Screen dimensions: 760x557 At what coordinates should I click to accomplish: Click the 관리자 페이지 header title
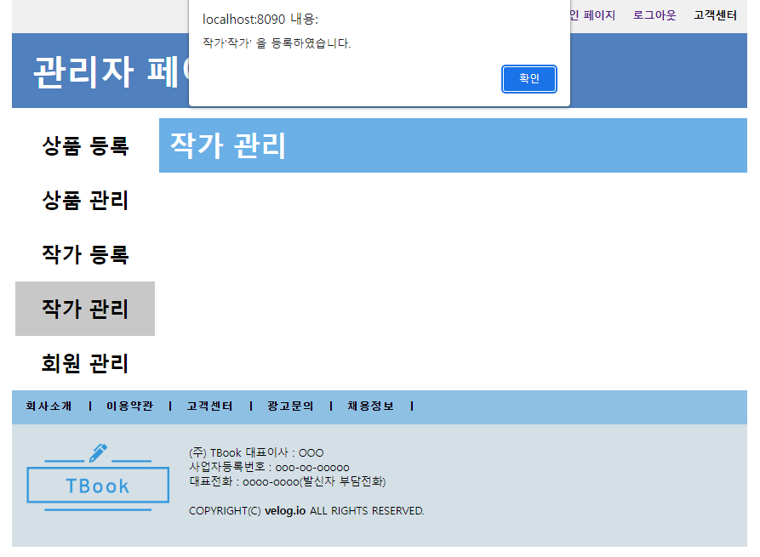tap(112, 71)
